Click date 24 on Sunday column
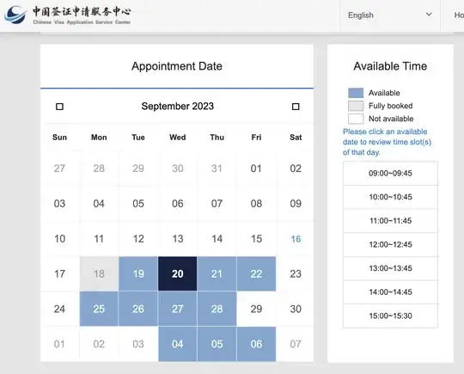This screenshot has width=464, height=374. [x=59, y=309]
